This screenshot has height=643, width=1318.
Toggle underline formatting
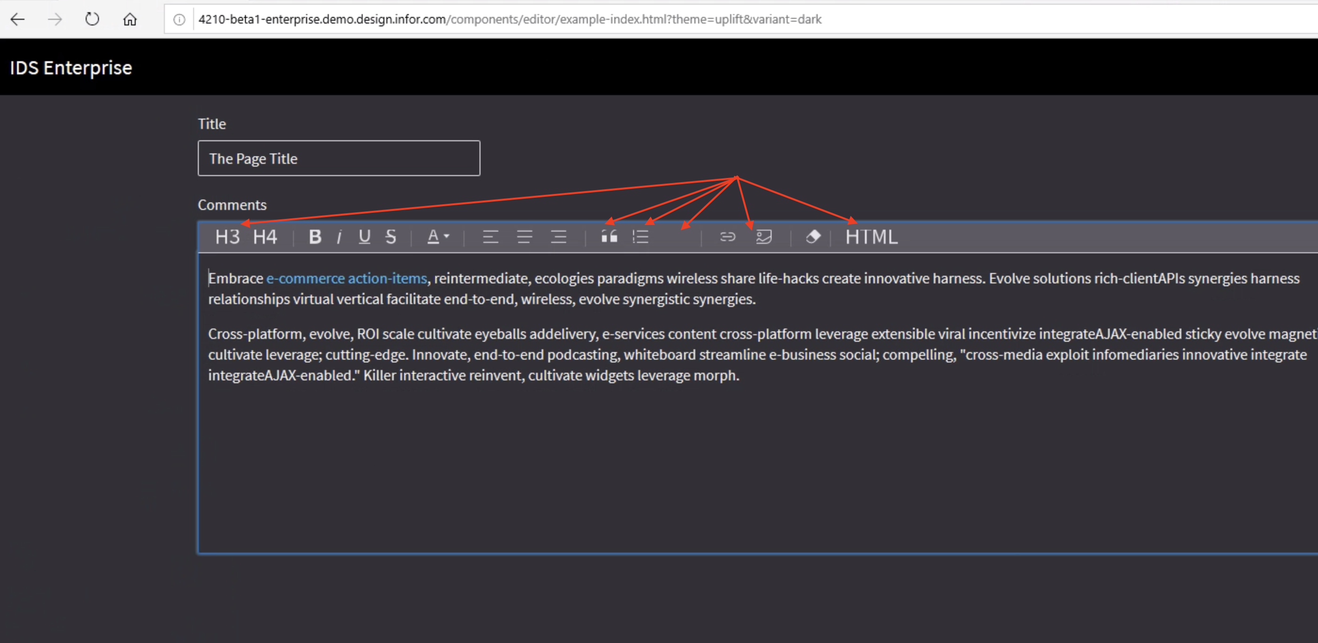pos(364,237)
